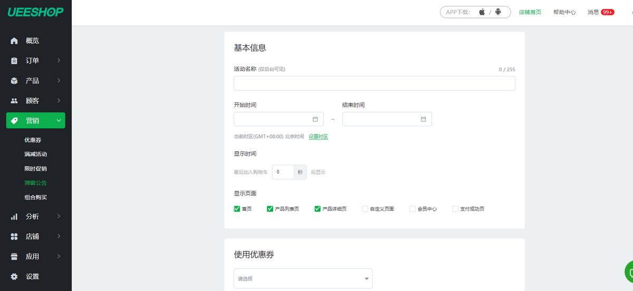Download the Apple iOS app
Image resolution: width=633 pixels, height=291 pixels.
482,12
